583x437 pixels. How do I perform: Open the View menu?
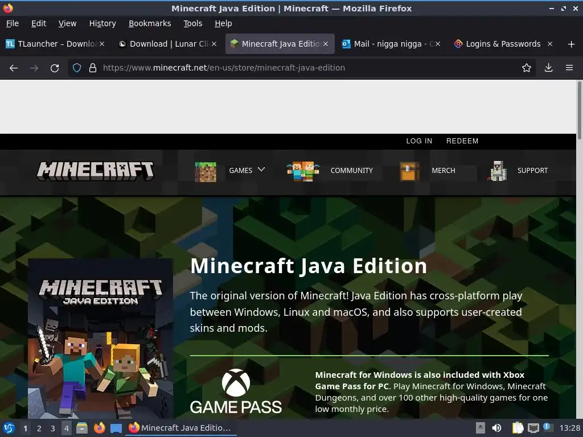coord(67,23)
